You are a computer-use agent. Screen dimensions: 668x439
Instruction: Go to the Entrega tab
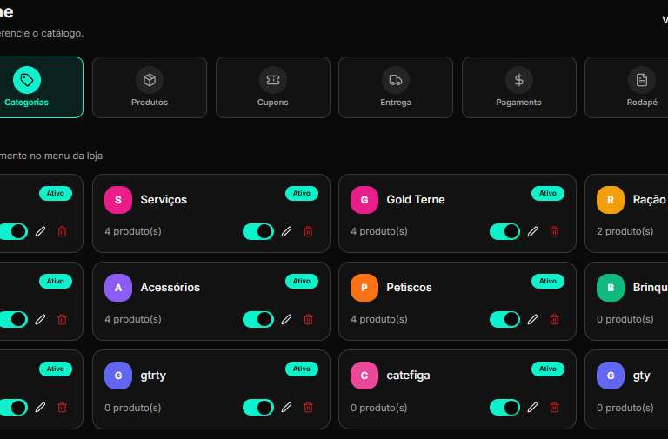pyautogui.click(x=396, y=87)
